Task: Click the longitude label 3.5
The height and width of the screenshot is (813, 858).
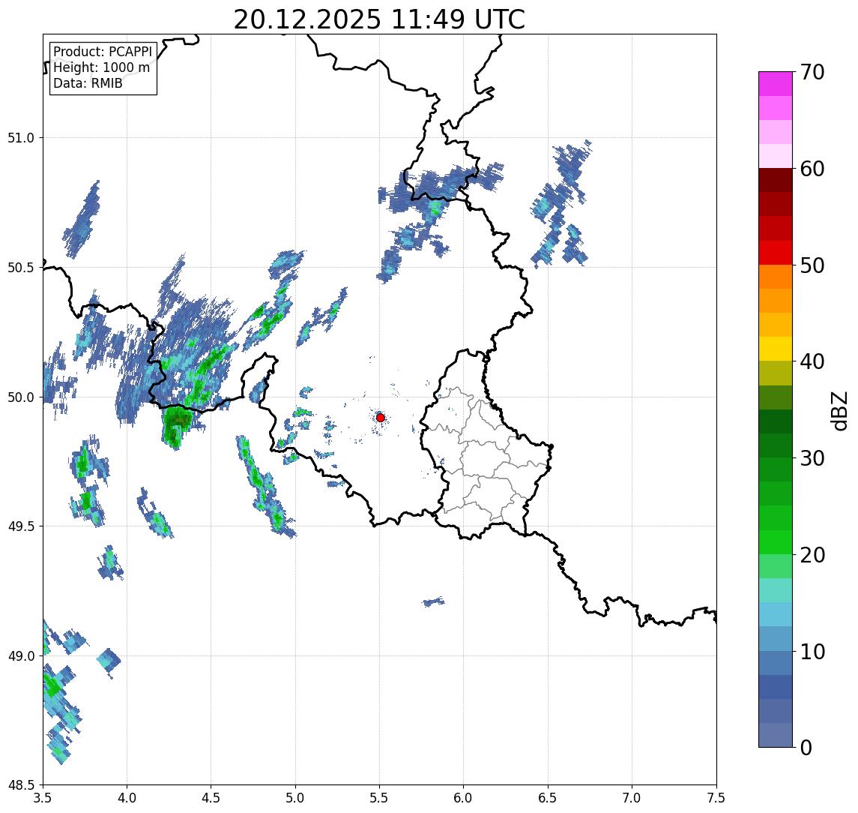Action: tap(43, 798)
